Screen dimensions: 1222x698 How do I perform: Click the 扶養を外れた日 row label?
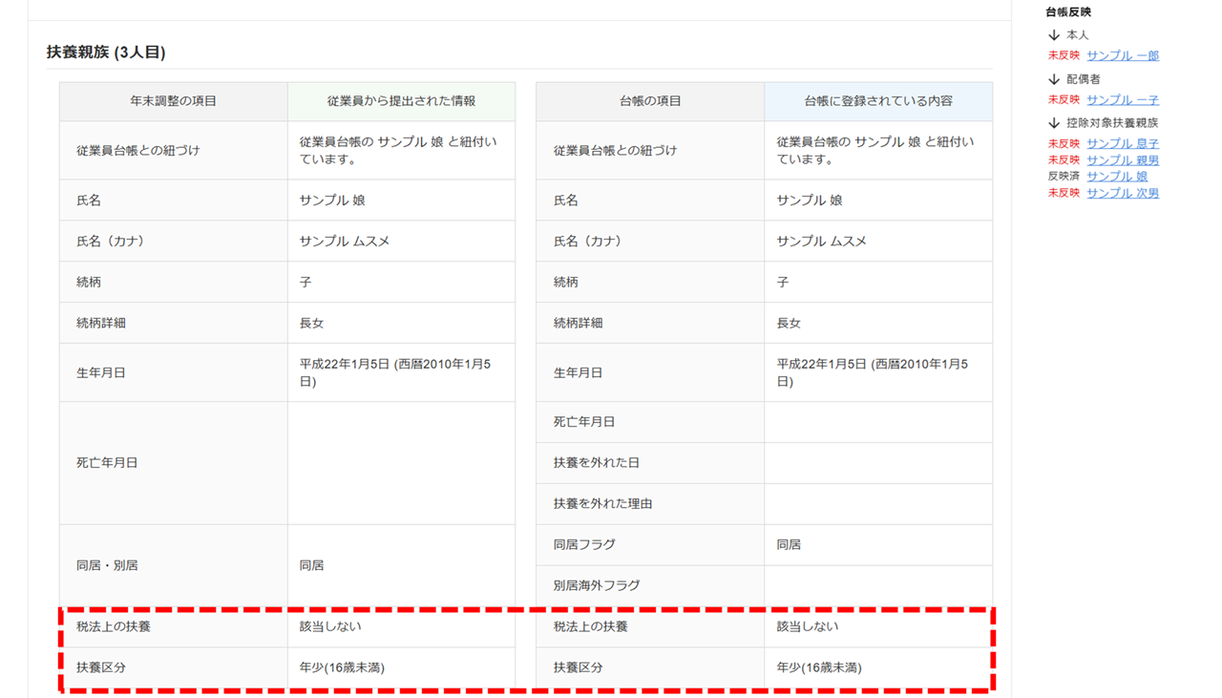click(596, 463)
